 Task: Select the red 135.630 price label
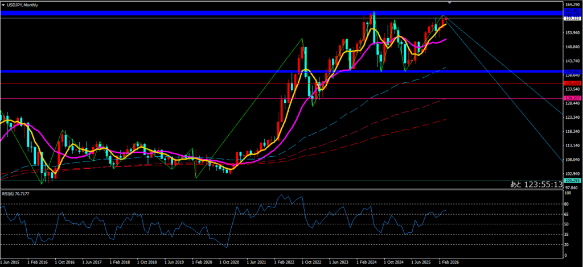(x=572, y=84)
